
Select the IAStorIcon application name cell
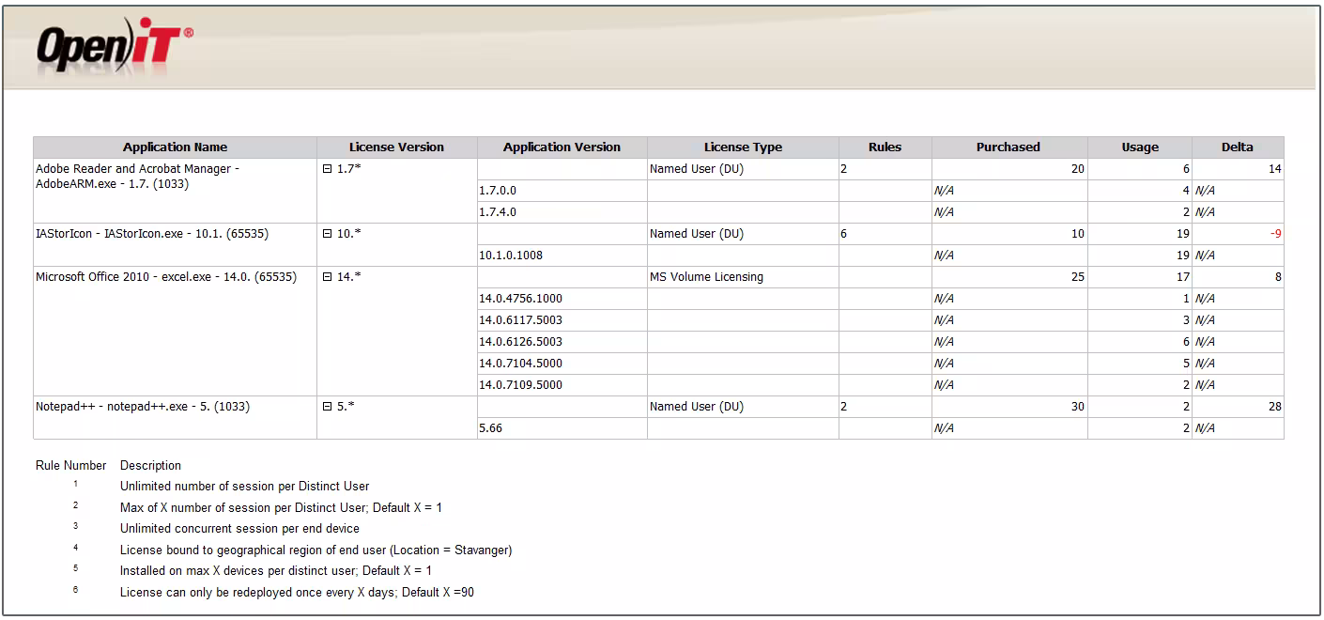[x=175, y=244]
